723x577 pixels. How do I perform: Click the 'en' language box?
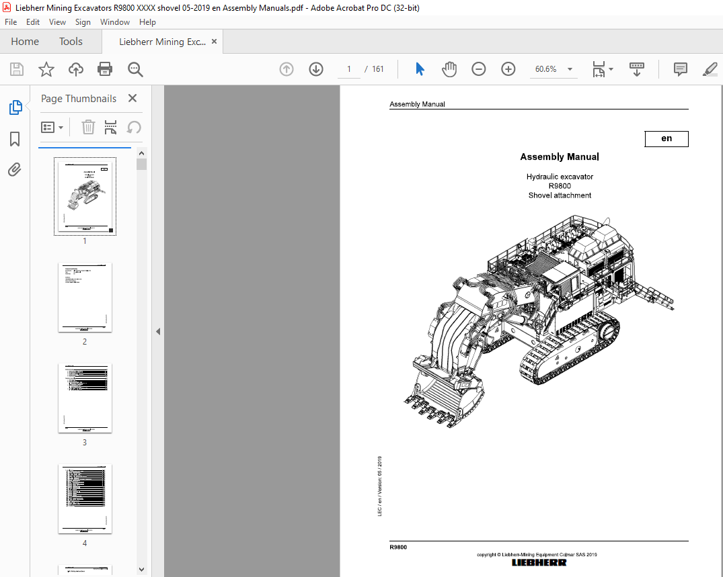click(667, 138)
